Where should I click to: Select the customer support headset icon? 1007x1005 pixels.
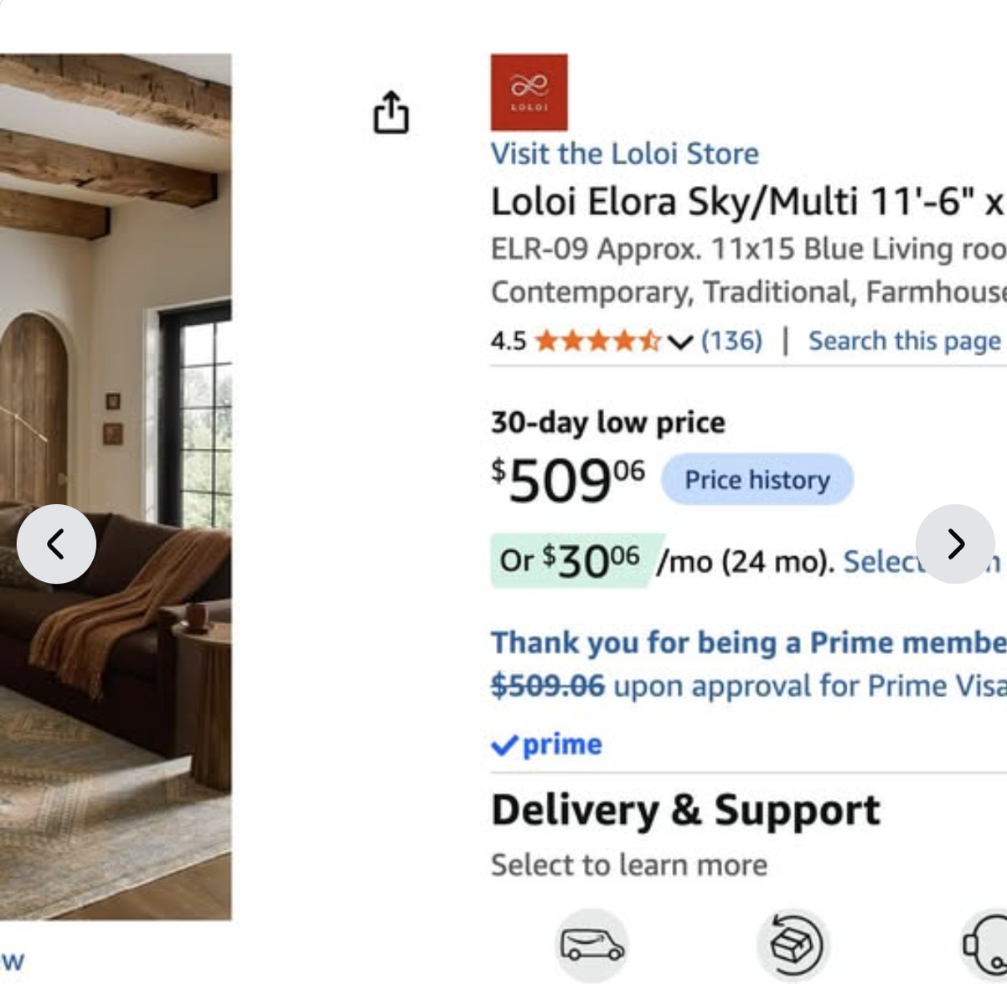[x=985, y=946]
